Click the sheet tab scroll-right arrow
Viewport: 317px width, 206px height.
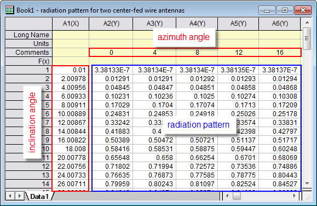click(x=19, y=196)
